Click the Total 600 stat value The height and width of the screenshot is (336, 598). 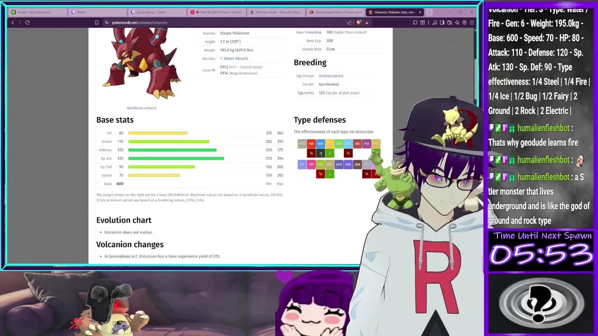(120, 183)
